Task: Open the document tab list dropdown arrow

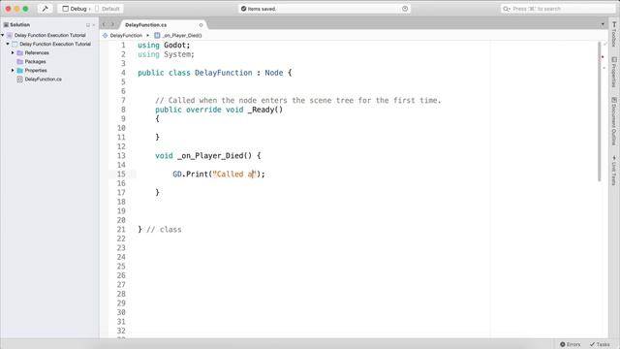Action: tap(603, 24)
